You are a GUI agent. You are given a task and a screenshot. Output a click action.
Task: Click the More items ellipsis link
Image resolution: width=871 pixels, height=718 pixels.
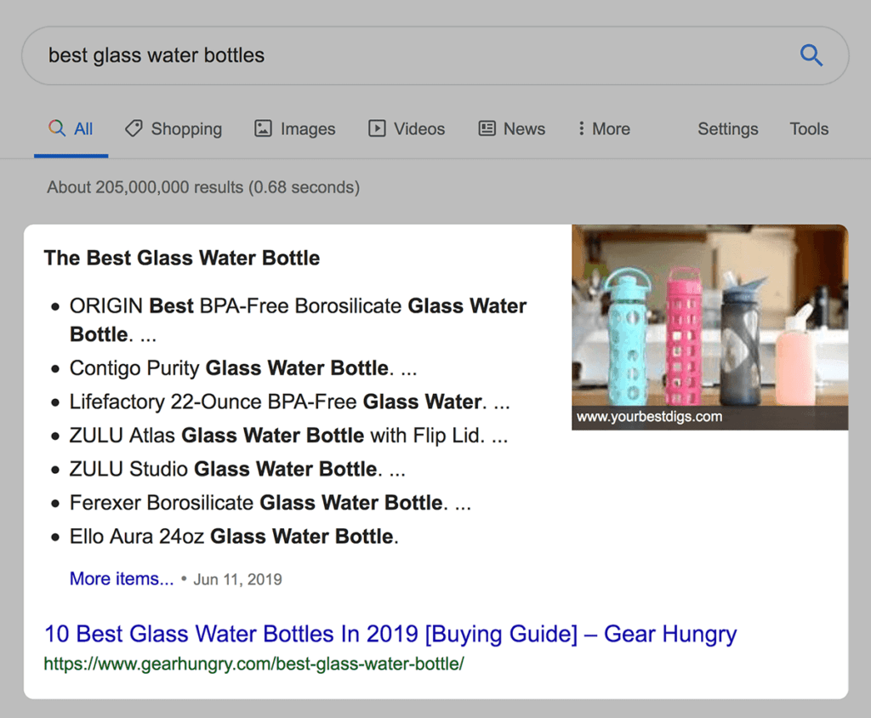pyautogui.click(x=122, y=578)
